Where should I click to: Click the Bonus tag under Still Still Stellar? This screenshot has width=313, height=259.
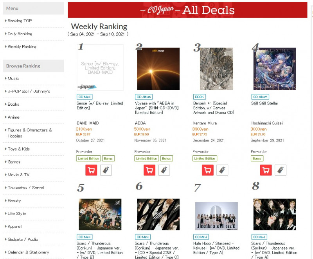point(257,158)
